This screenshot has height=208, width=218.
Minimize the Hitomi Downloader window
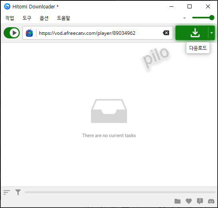[x=172, y=6]
